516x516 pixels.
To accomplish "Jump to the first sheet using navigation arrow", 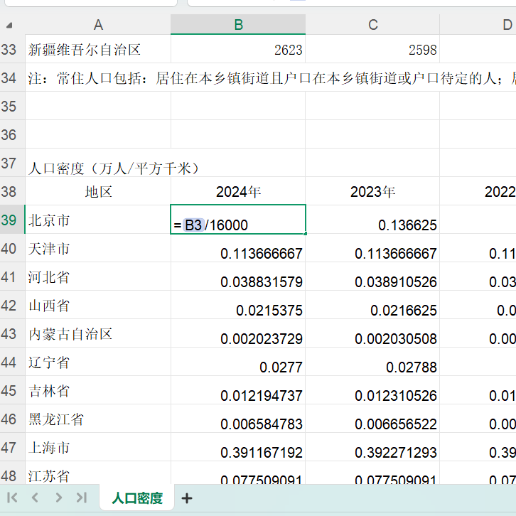I will coord(13,498).
